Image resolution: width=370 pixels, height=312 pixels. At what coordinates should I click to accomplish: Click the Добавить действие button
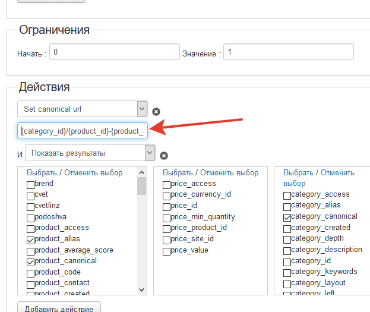[59, 307]
